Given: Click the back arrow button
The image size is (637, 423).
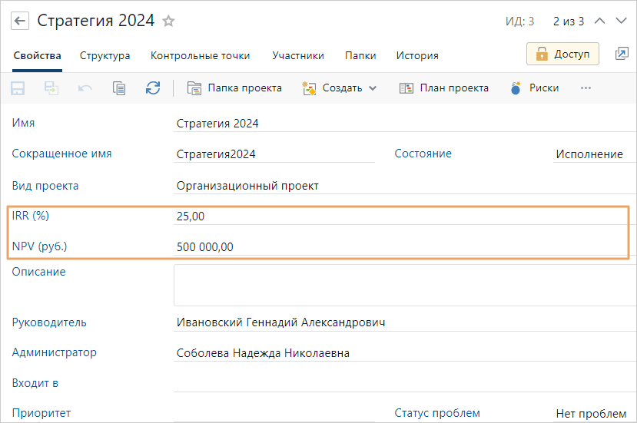Looking at the screenshot, I should [x=21, y=21].
